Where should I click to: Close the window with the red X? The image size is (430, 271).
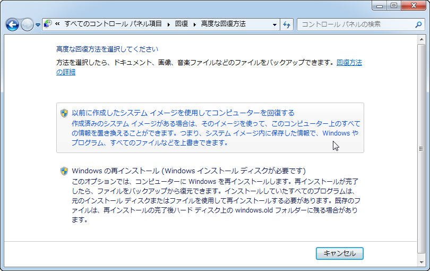click(414, 5)
